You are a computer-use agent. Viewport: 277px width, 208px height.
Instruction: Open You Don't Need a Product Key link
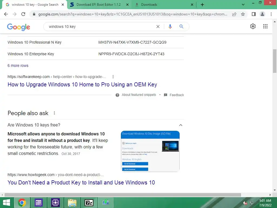(x=81, y=183)
